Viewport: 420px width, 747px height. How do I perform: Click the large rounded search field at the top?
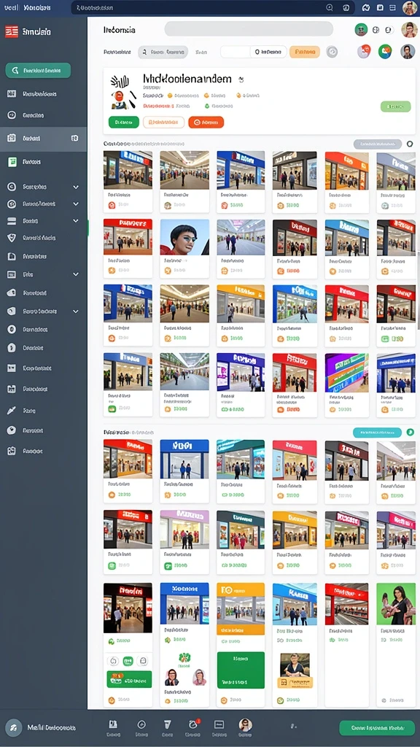pos(249,29)
